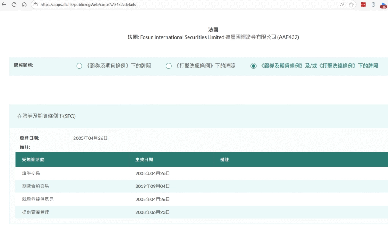Select《打擊洗錢條例》下的牌照 radio option

click(169, 66)
